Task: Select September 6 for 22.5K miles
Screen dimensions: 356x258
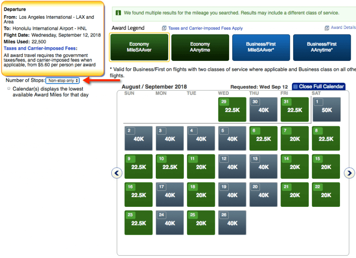Action: [x=263, y=138]
